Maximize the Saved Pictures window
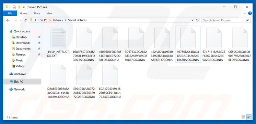Viewport: 256px width, 124px height. (236, 7)
